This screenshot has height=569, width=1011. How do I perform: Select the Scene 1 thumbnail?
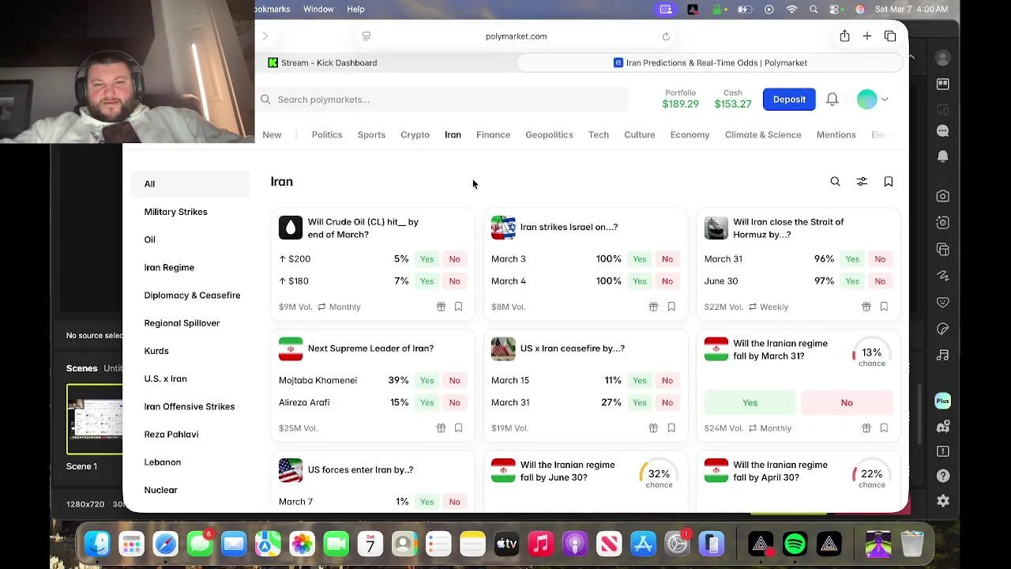click(x=95, y=420)
